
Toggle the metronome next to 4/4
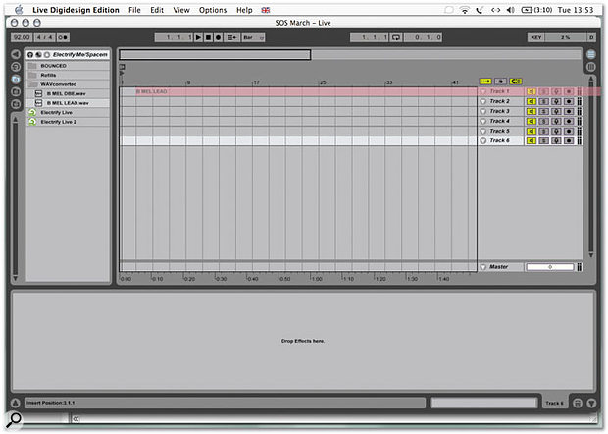(x=63, y=37)
